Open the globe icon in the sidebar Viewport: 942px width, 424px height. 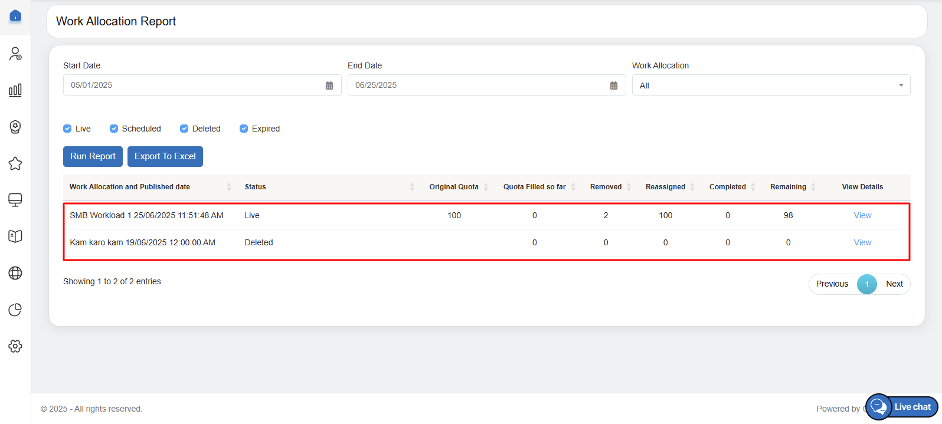point(15,273)
